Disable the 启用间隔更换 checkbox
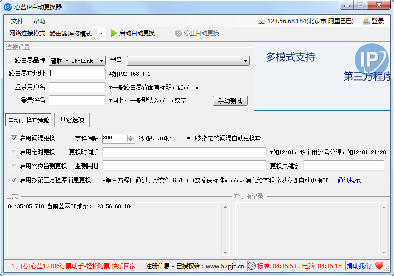Image resolution: width=394 pixels, height=276 pixels. click(x=14, y=138)
